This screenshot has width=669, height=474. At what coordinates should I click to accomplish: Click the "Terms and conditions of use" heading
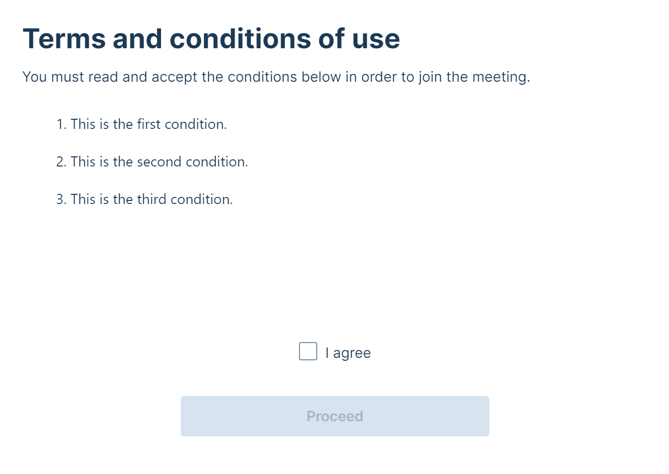click(211, 39)
